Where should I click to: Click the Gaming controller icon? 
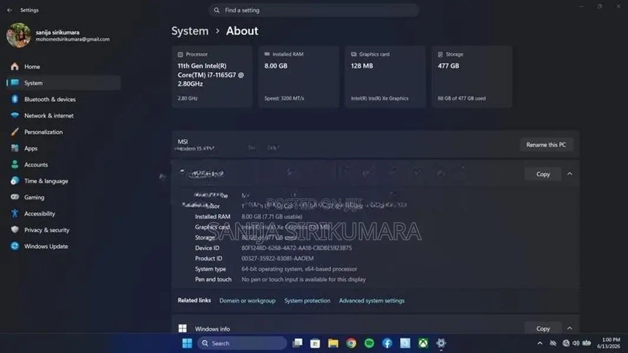[15, 197]
